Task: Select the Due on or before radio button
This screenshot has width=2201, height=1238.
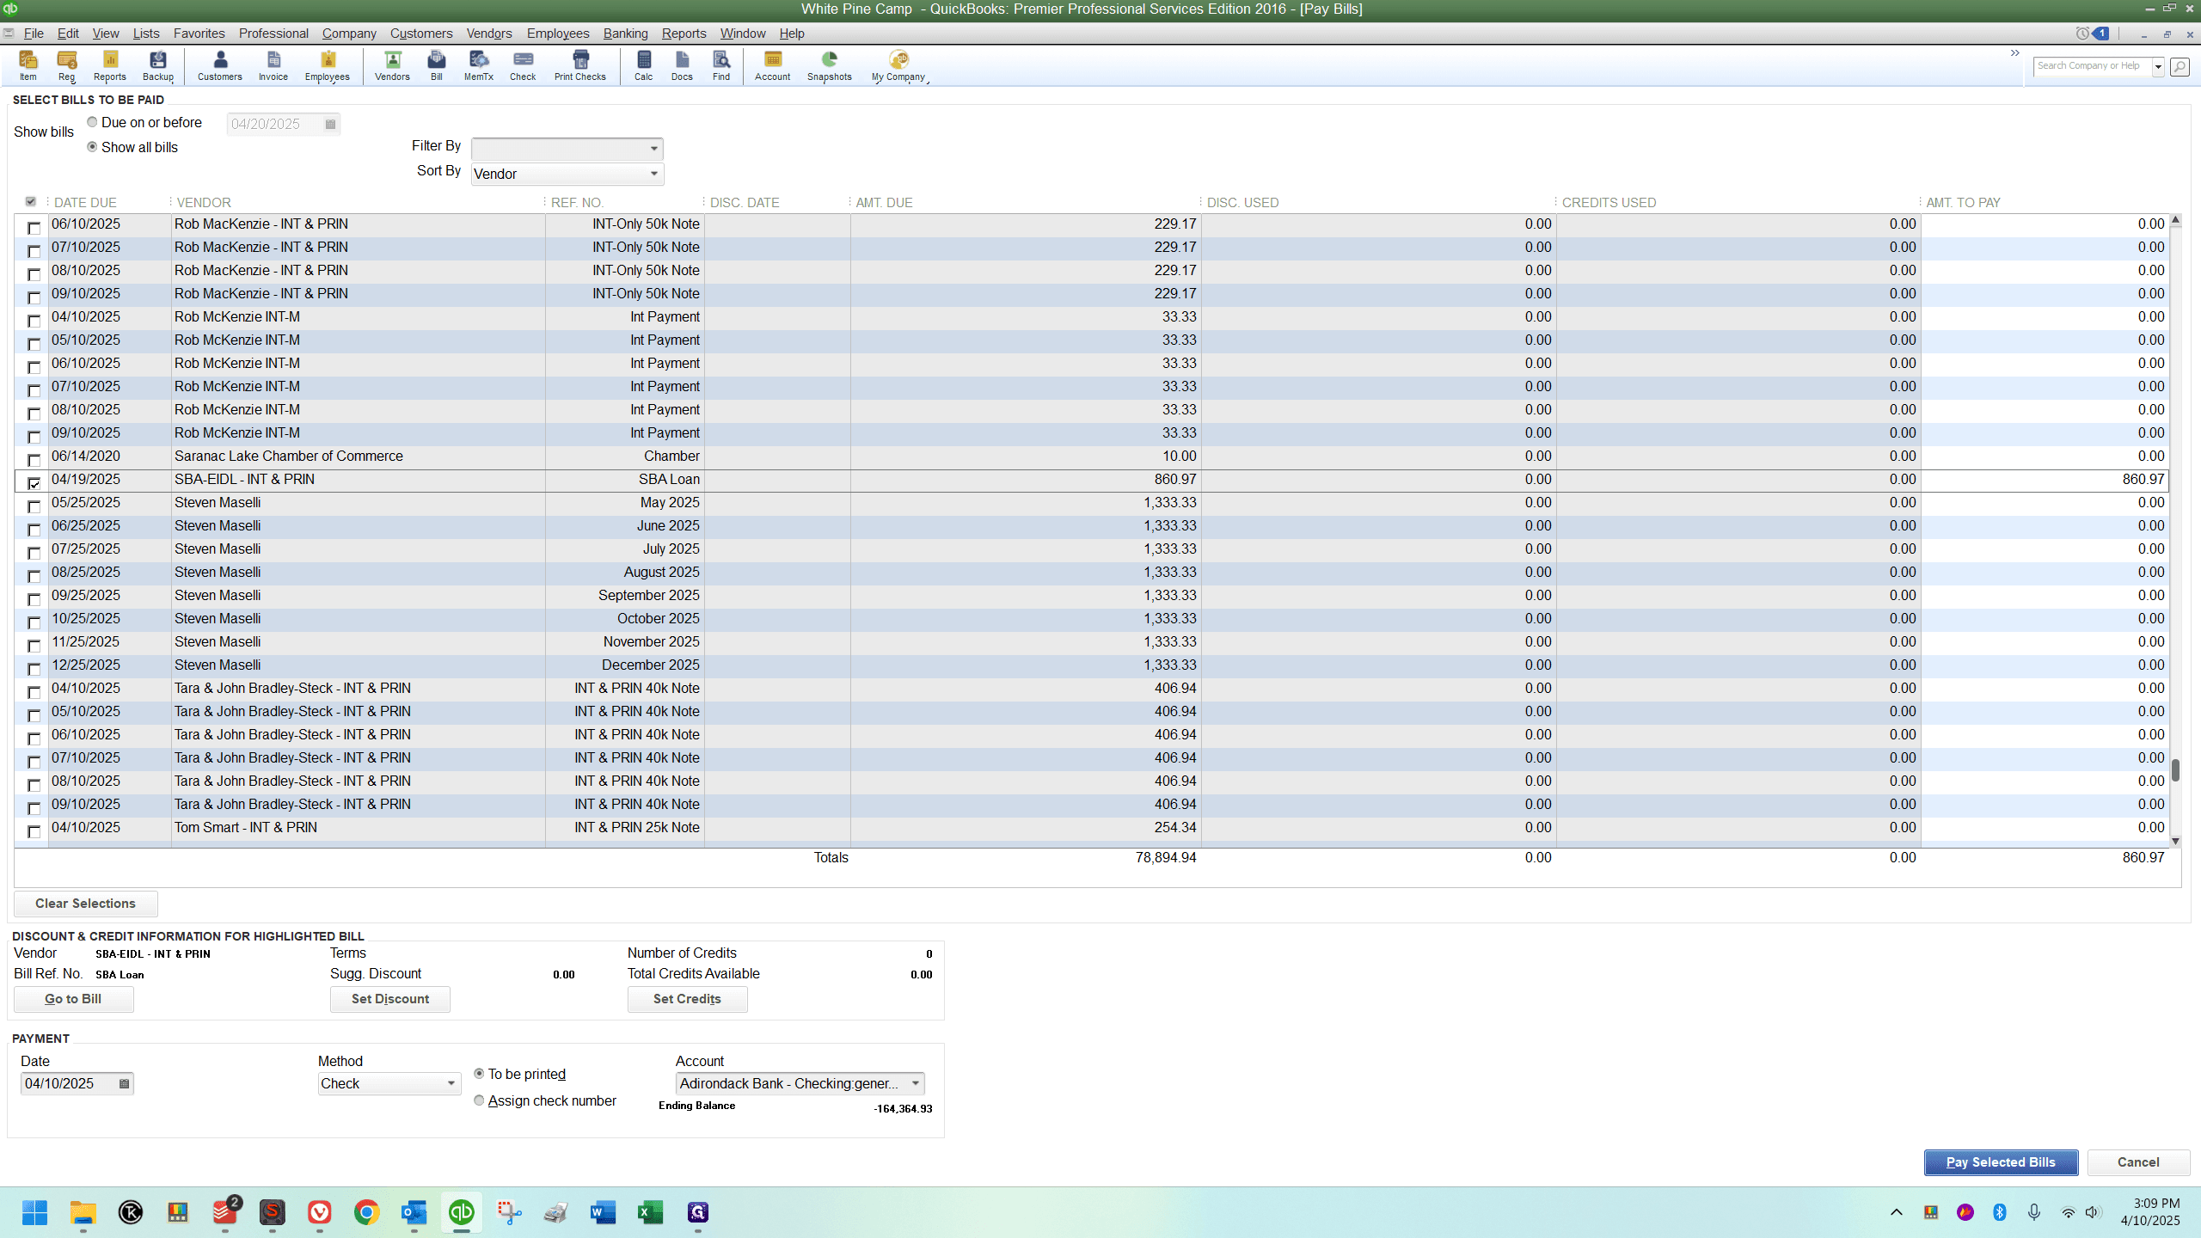Action: [92, 122]
